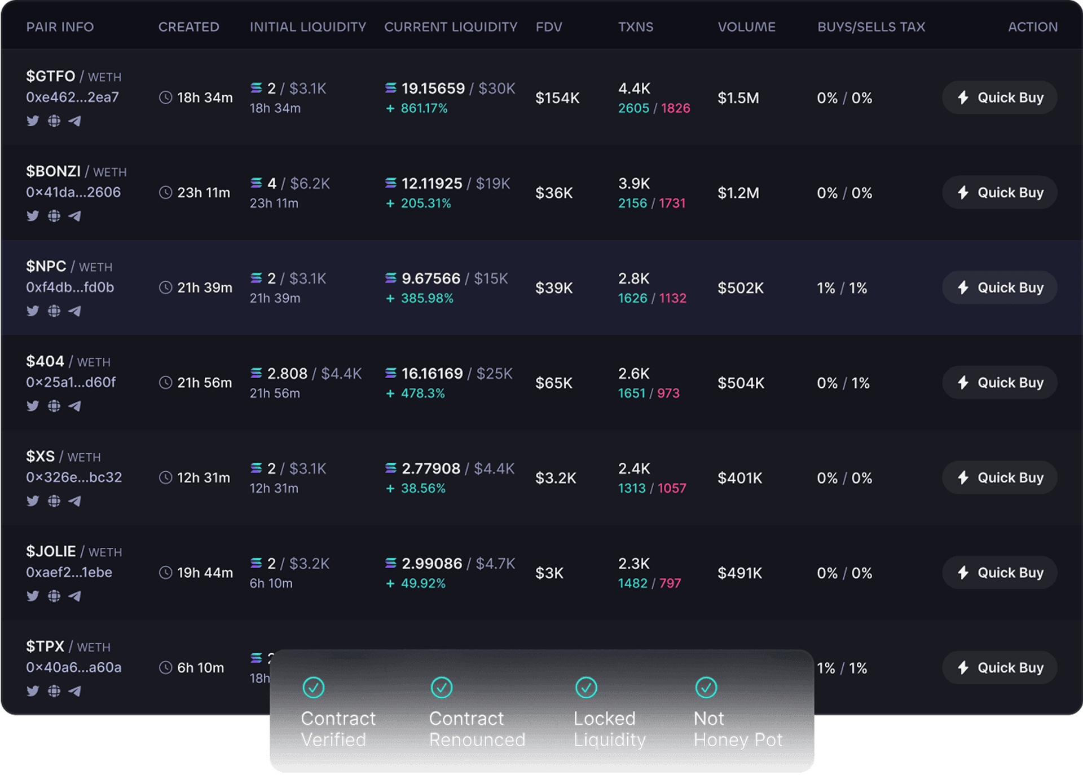
Task: Sort by the Volume column header
Action: [x=746, y=27]
